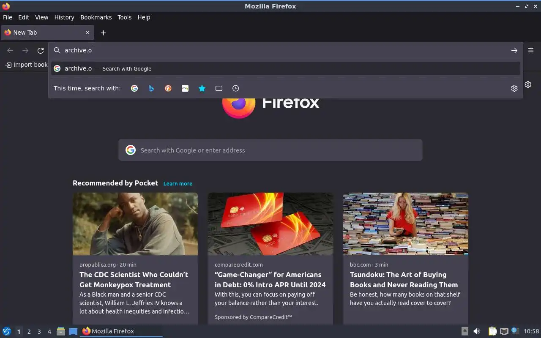Click the volume speaker tray icon
This screenshot has height=338, width=541.
coord(477,331)
